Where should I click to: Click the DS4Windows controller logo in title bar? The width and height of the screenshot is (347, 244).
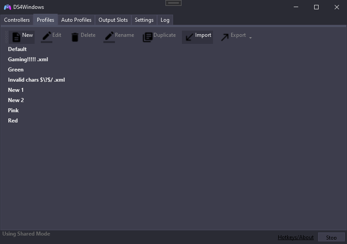pyautogui.click(x=8, y=7)
